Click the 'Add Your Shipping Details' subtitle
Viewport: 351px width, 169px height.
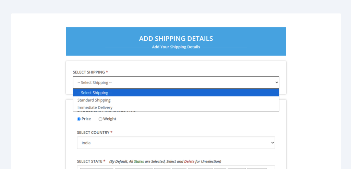tap(176, 47)
